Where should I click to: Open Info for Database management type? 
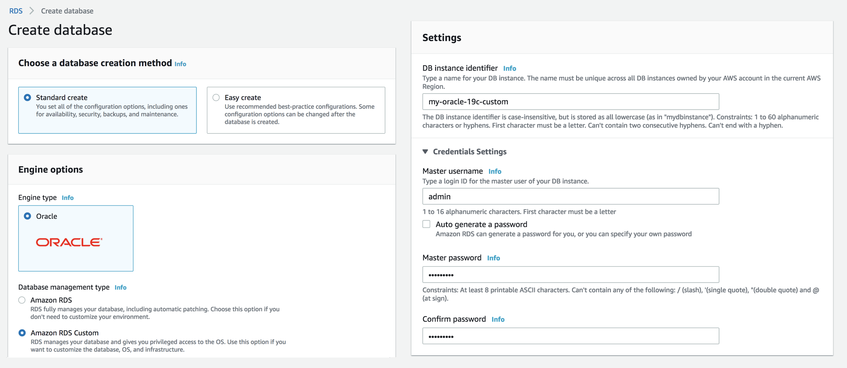[120, 287]
